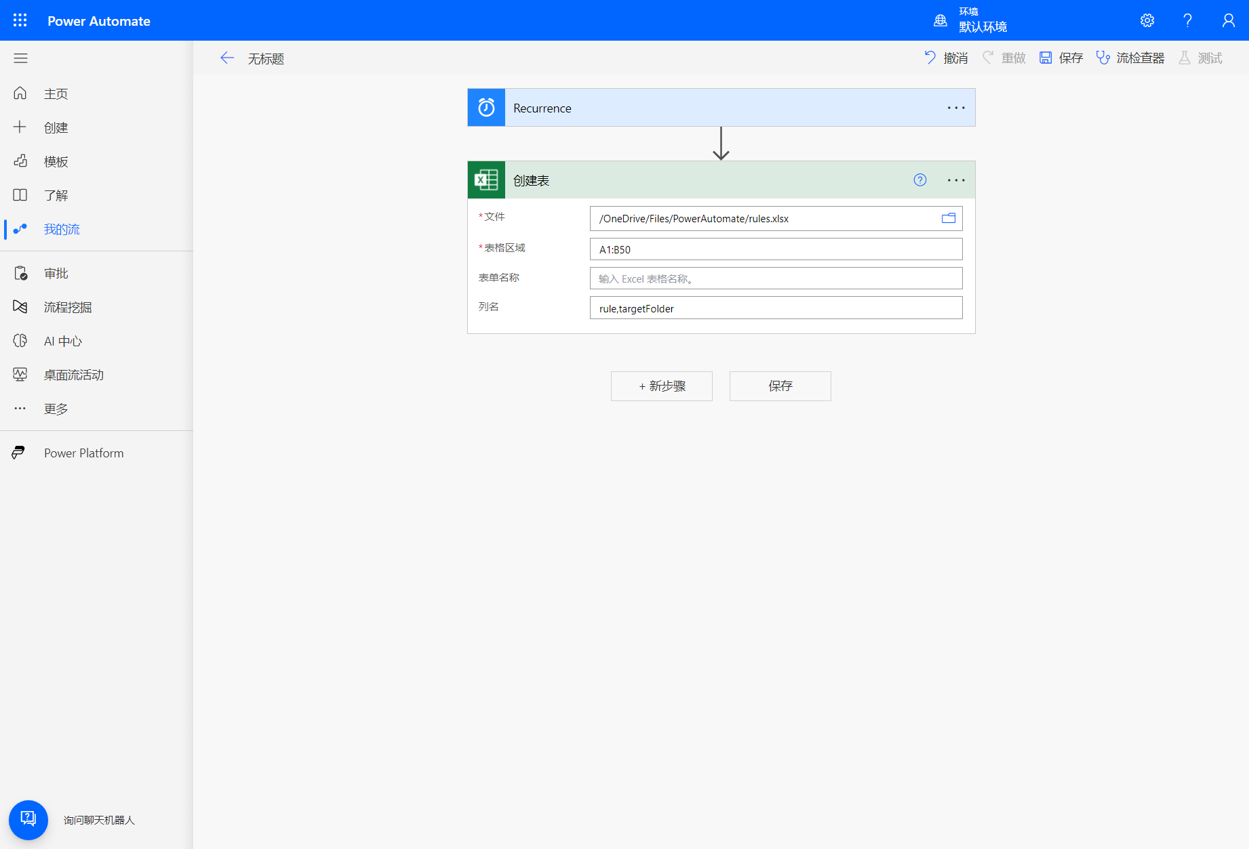The height and width of the screenshot is (849, 1249).
Task: Click the 保存 button below the flow
Action: (780, 386)
